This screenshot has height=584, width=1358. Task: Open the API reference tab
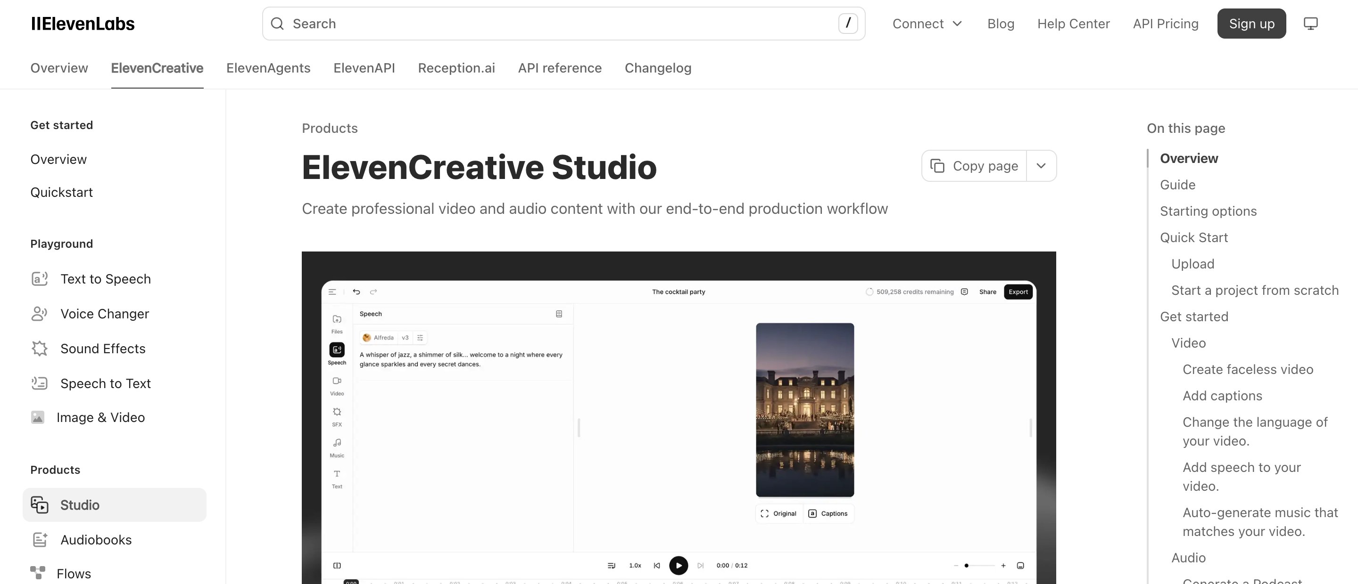click(560, 68)
